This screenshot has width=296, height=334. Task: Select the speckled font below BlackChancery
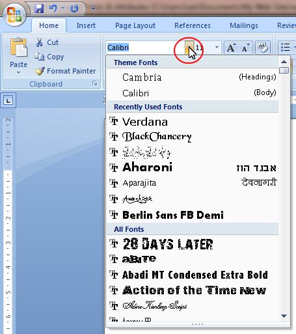[193, 152]
